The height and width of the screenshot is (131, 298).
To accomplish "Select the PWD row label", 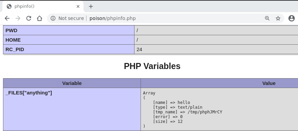I will 11,30.
